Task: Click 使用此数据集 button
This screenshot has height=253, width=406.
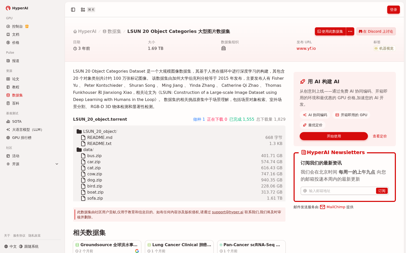Action: point(330,31)
